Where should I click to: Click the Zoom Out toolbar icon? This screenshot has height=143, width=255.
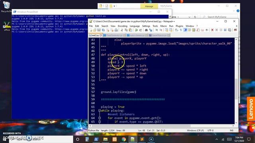pyautogui.click(x=161, y=30)
